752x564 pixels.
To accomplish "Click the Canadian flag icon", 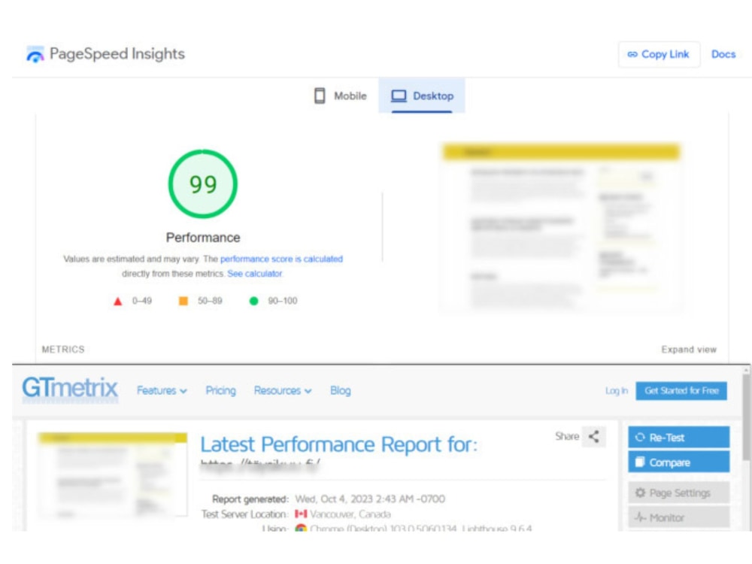I will click(x=301, y=514).
